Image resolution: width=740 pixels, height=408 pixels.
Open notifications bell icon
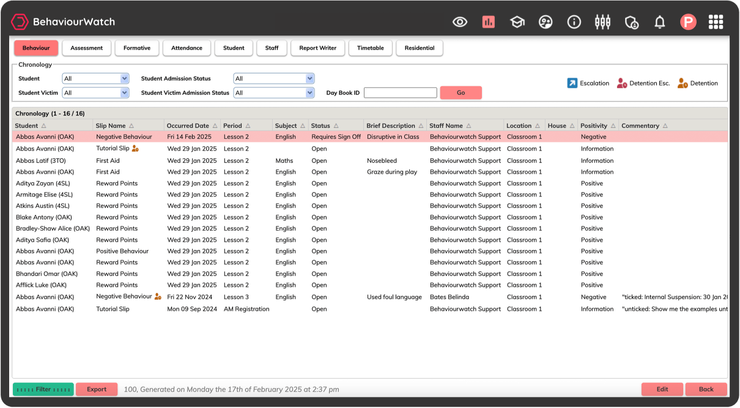click(x=660, y=23)
